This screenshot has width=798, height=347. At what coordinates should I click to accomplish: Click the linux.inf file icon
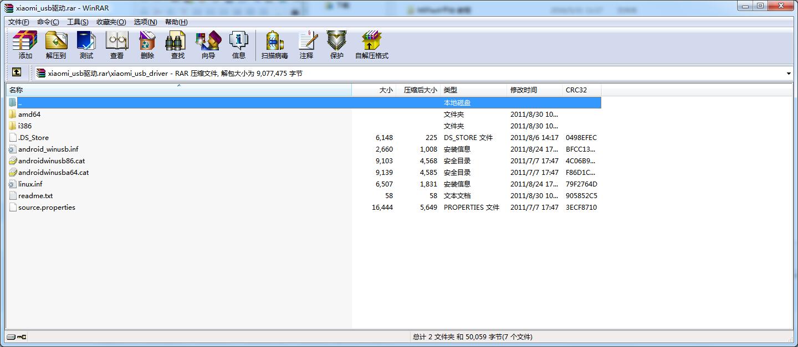[x=13, y=184]
